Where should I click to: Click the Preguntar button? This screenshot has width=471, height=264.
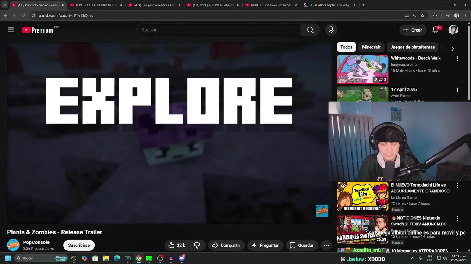pos(265,245)
